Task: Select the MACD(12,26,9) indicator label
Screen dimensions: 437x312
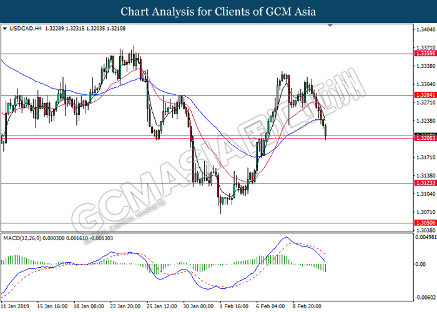Action: click(x=22, y=238)
